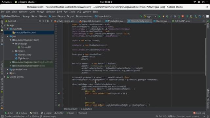Expand Gradle Scripts node

tap(5, 77)
